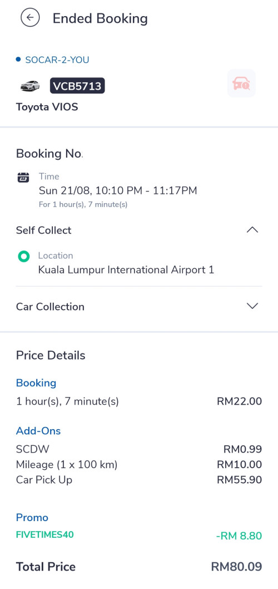The image size is (278, 589).
Task: Tap the FIVETIMES40 promo code
Action: point(44,534)
